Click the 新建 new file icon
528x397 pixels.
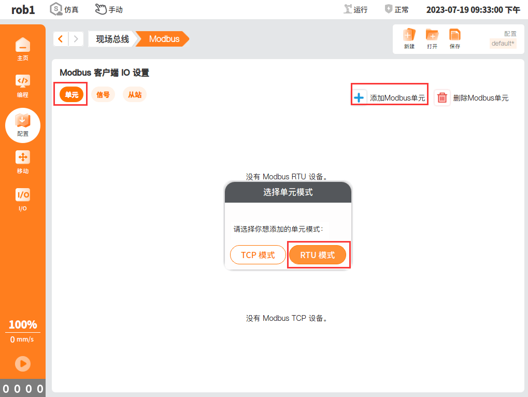(409, 39)
